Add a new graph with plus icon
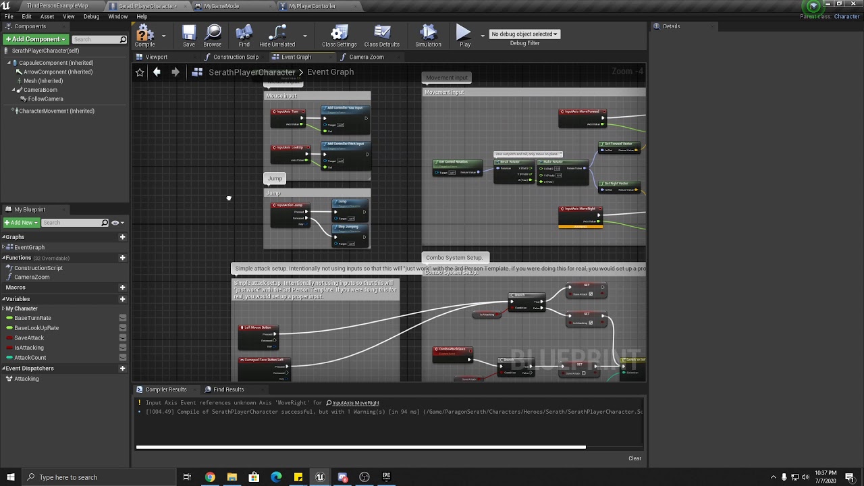The height and width of the screenshot is (486, 864). (x=122, y=237)
